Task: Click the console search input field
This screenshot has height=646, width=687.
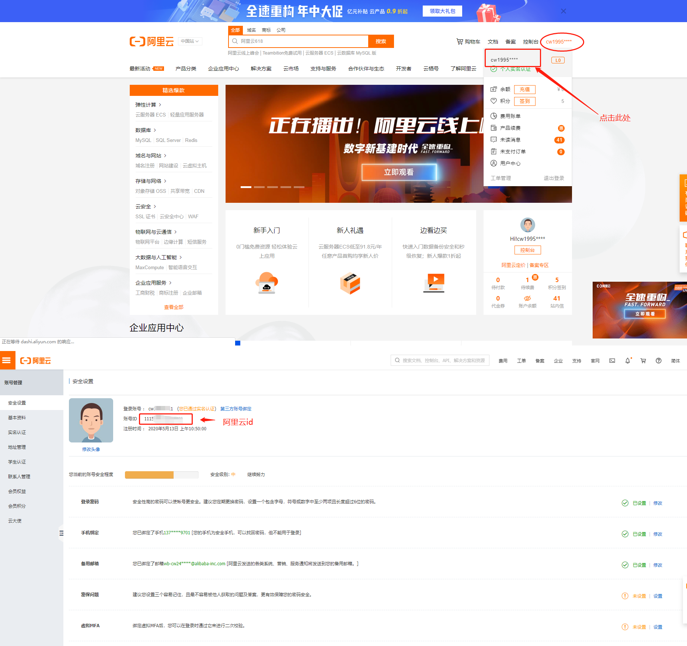Action: [440, 360]
